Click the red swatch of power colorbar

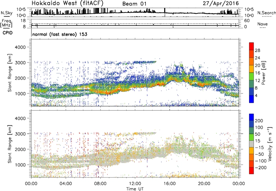[x=252, y=46]
